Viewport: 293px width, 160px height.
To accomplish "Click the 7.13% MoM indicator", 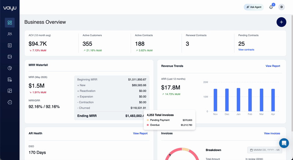I will [38, 50].
